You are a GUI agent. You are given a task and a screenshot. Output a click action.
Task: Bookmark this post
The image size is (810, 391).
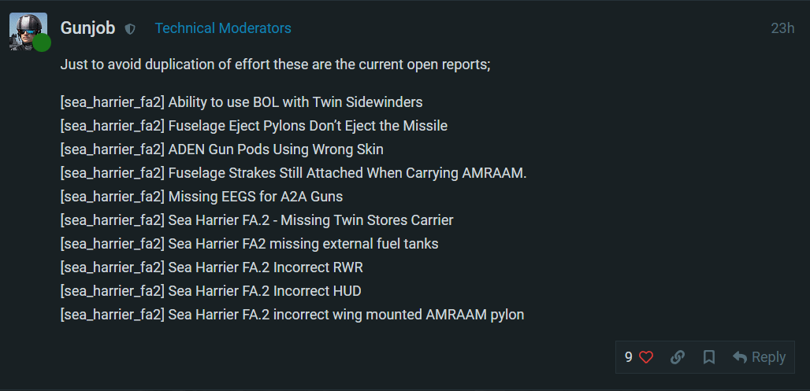(x=709, y=357)
